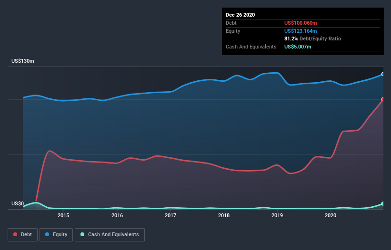This screenshot has width=391, height=250.
Task: Toggle the Equity series legend button
Action: pos(56,235)
